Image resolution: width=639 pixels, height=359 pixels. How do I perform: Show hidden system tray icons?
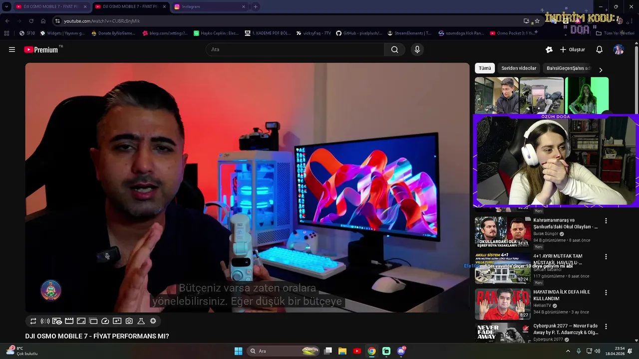click(x=568, y=351)
